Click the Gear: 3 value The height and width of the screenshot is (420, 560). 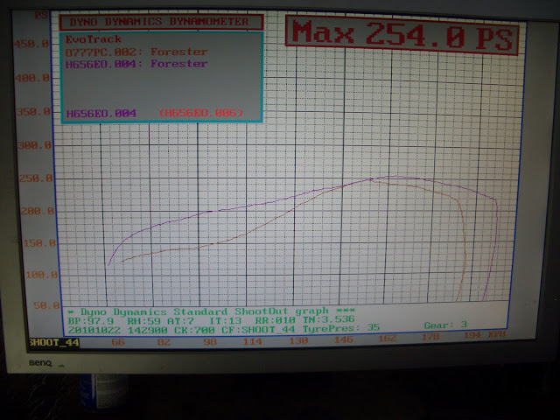click(x=445, y=325)
